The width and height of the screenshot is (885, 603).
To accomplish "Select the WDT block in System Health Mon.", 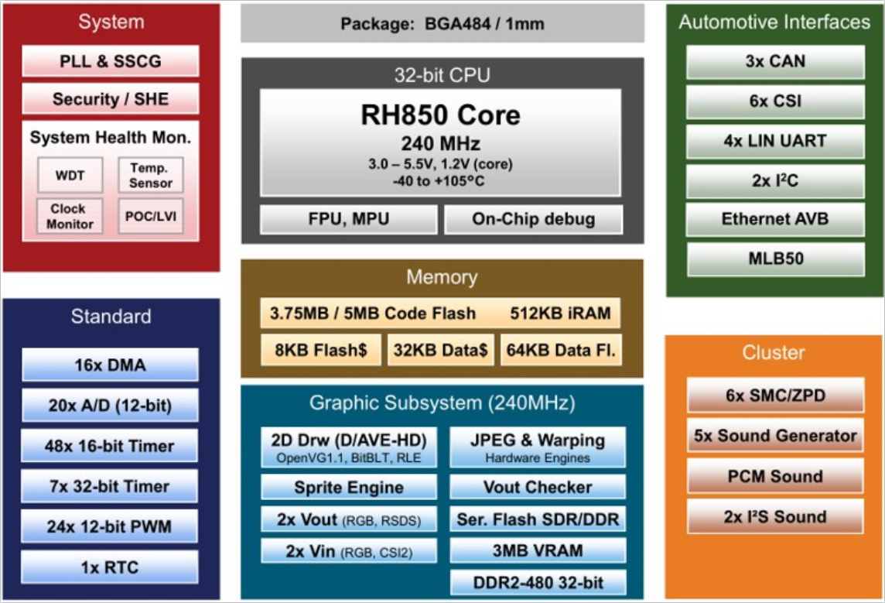I will (69, 175).
